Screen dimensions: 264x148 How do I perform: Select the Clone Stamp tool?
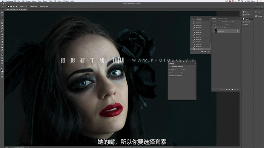pyautogui.click(x=2, y=34)
